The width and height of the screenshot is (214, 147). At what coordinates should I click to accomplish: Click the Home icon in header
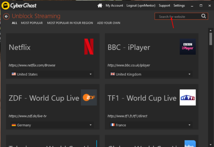click(100, 6)
